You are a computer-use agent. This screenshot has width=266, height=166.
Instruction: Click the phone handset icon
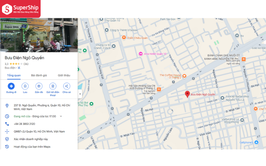pos(7,124)
